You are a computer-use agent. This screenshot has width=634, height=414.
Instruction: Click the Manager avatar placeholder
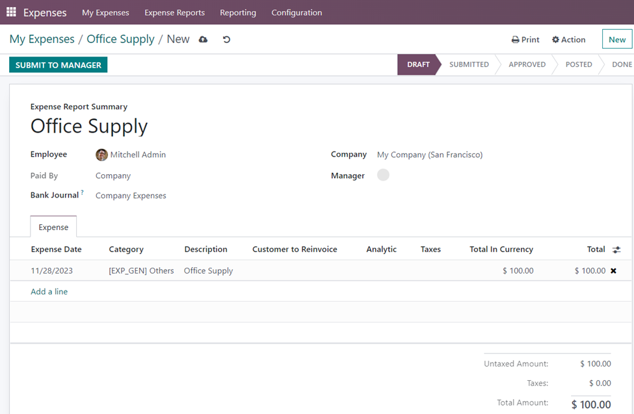383,175
